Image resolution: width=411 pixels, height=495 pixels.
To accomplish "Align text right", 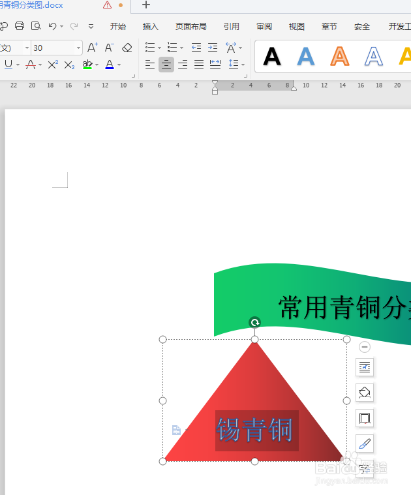I will coord(183,65).
